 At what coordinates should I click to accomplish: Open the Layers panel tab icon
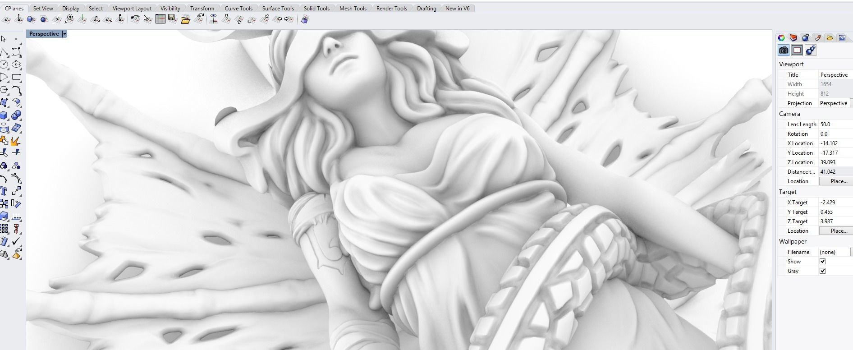(x=793, y=38)
